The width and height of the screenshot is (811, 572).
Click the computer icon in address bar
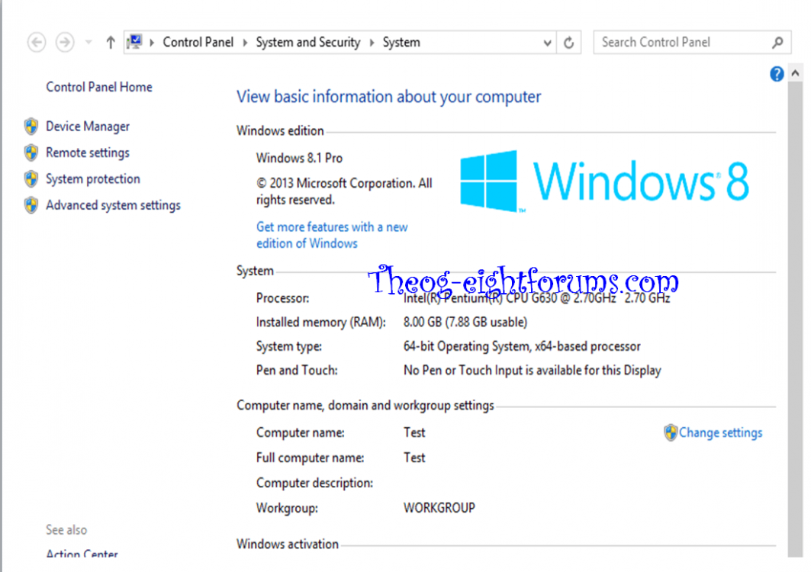point(135,43)
